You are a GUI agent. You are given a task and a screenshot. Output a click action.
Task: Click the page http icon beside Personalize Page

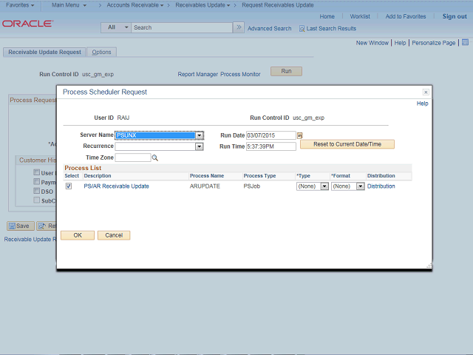[x=464, y=43]
